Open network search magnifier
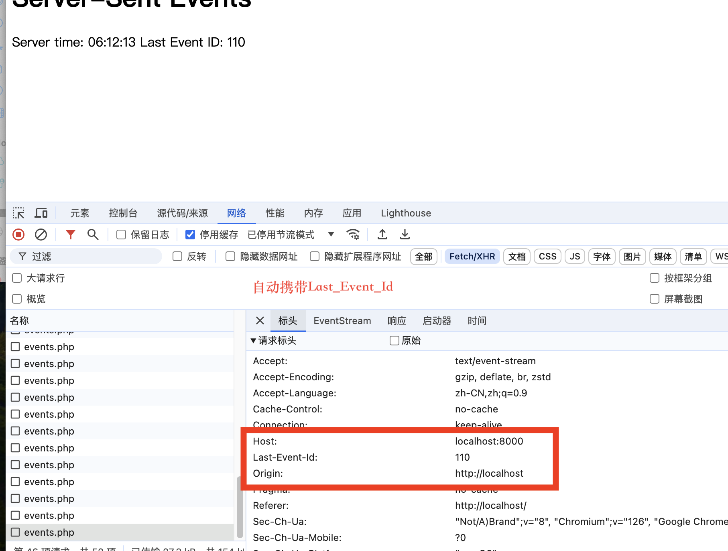This screenshot has width=728, height=551. click(x=93, y=235)
